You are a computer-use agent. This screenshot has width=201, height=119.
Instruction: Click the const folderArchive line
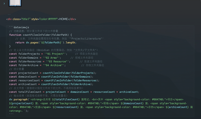coord(57,65)
